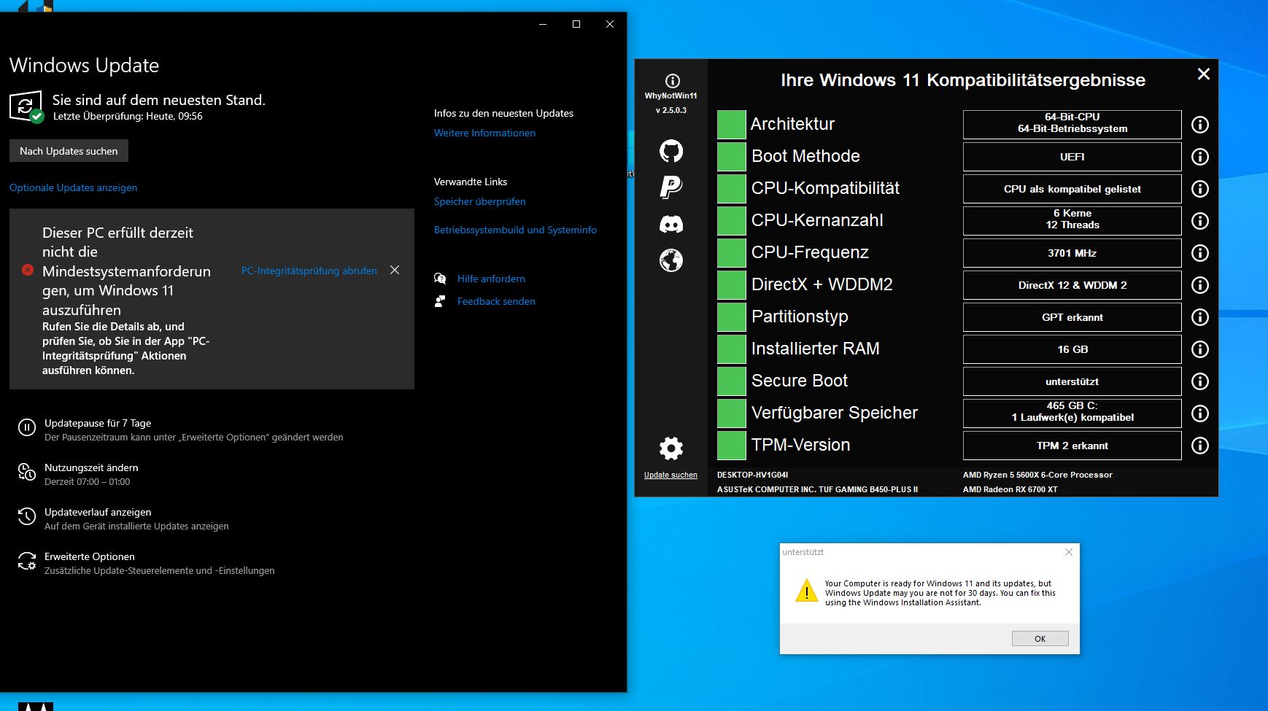Open WhyNotWin11 settings gear
1268x711 pixels.
tap(671, 448)
